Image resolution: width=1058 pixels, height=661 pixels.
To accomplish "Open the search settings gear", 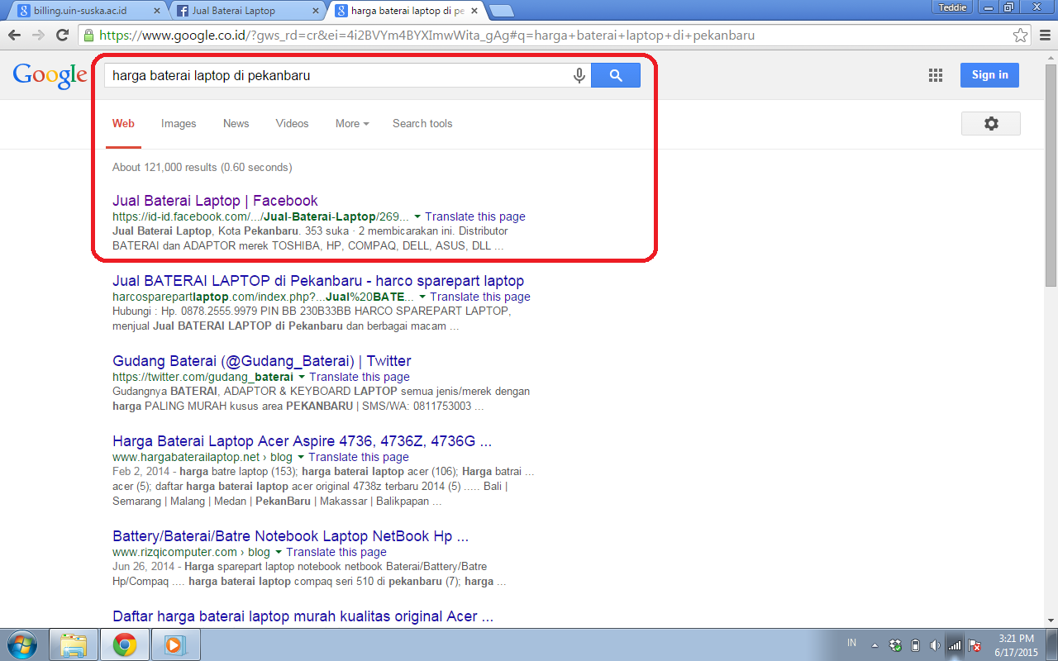I will tap(991, 123).
